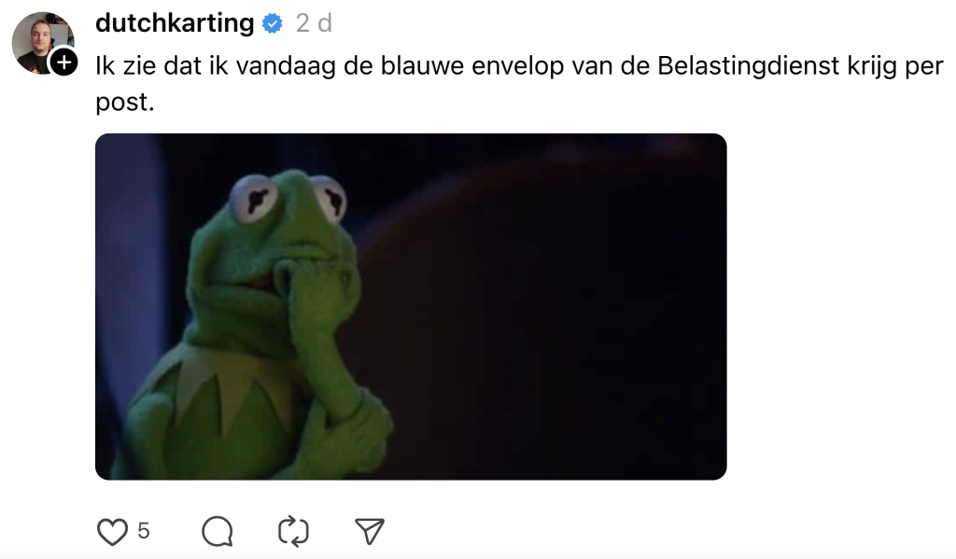Repost using the circular arrows icon
This screenshot has width=956, height=559.
[x=293, y=531]
